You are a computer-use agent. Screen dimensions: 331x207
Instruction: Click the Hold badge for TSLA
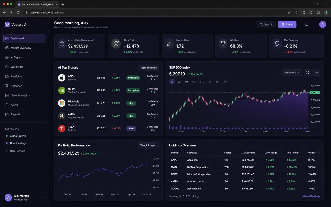[x=131, y=128]
